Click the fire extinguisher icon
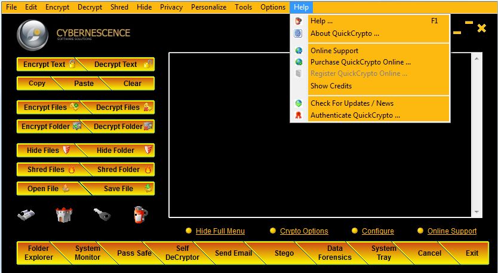 point(140,214)
